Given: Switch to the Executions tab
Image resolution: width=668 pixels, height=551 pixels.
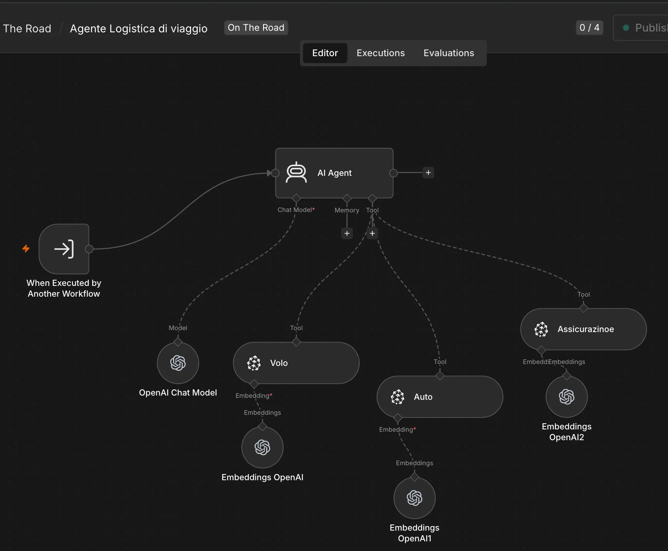Looking at the screenshot, I should pyautogui.click(x=381, y=53).
